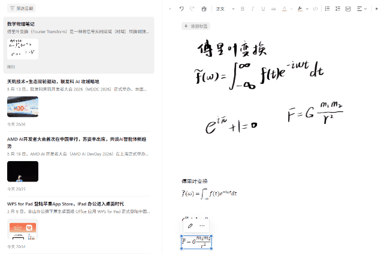The image size is (384, 254).
Task: Toggle underline formatting
Action: 263,9
